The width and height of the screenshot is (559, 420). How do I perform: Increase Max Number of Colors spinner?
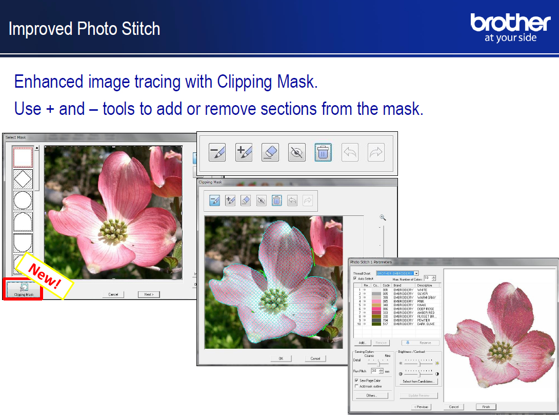click(x=434, y=277)
